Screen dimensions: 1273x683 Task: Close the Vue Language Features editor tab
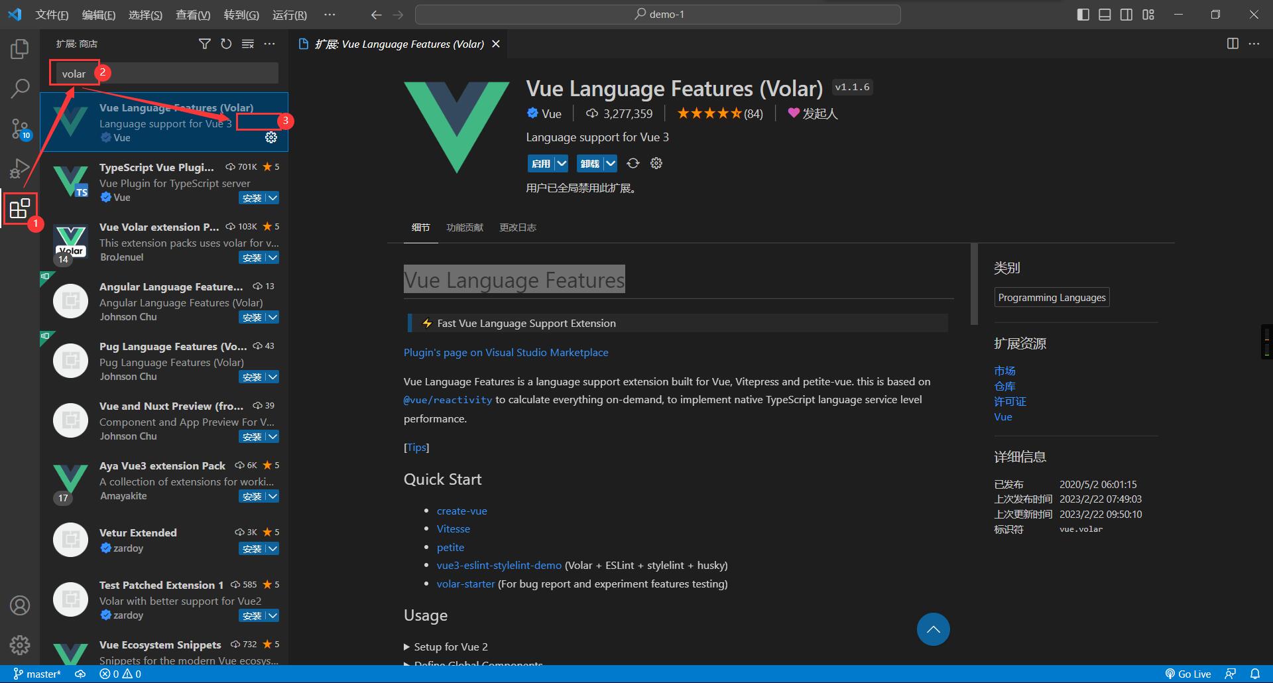tap(496, 44)
